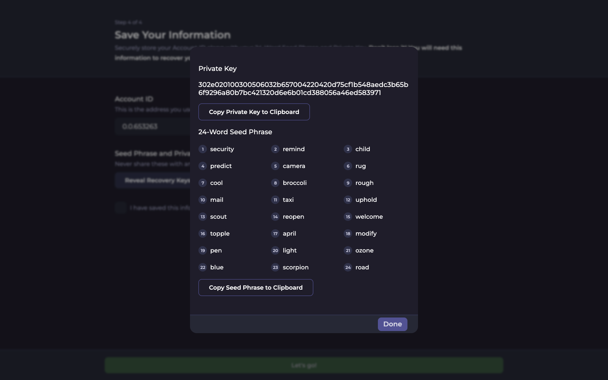Copy Private Key to Clipboard
608x380 pixels.
coord(254,112)
